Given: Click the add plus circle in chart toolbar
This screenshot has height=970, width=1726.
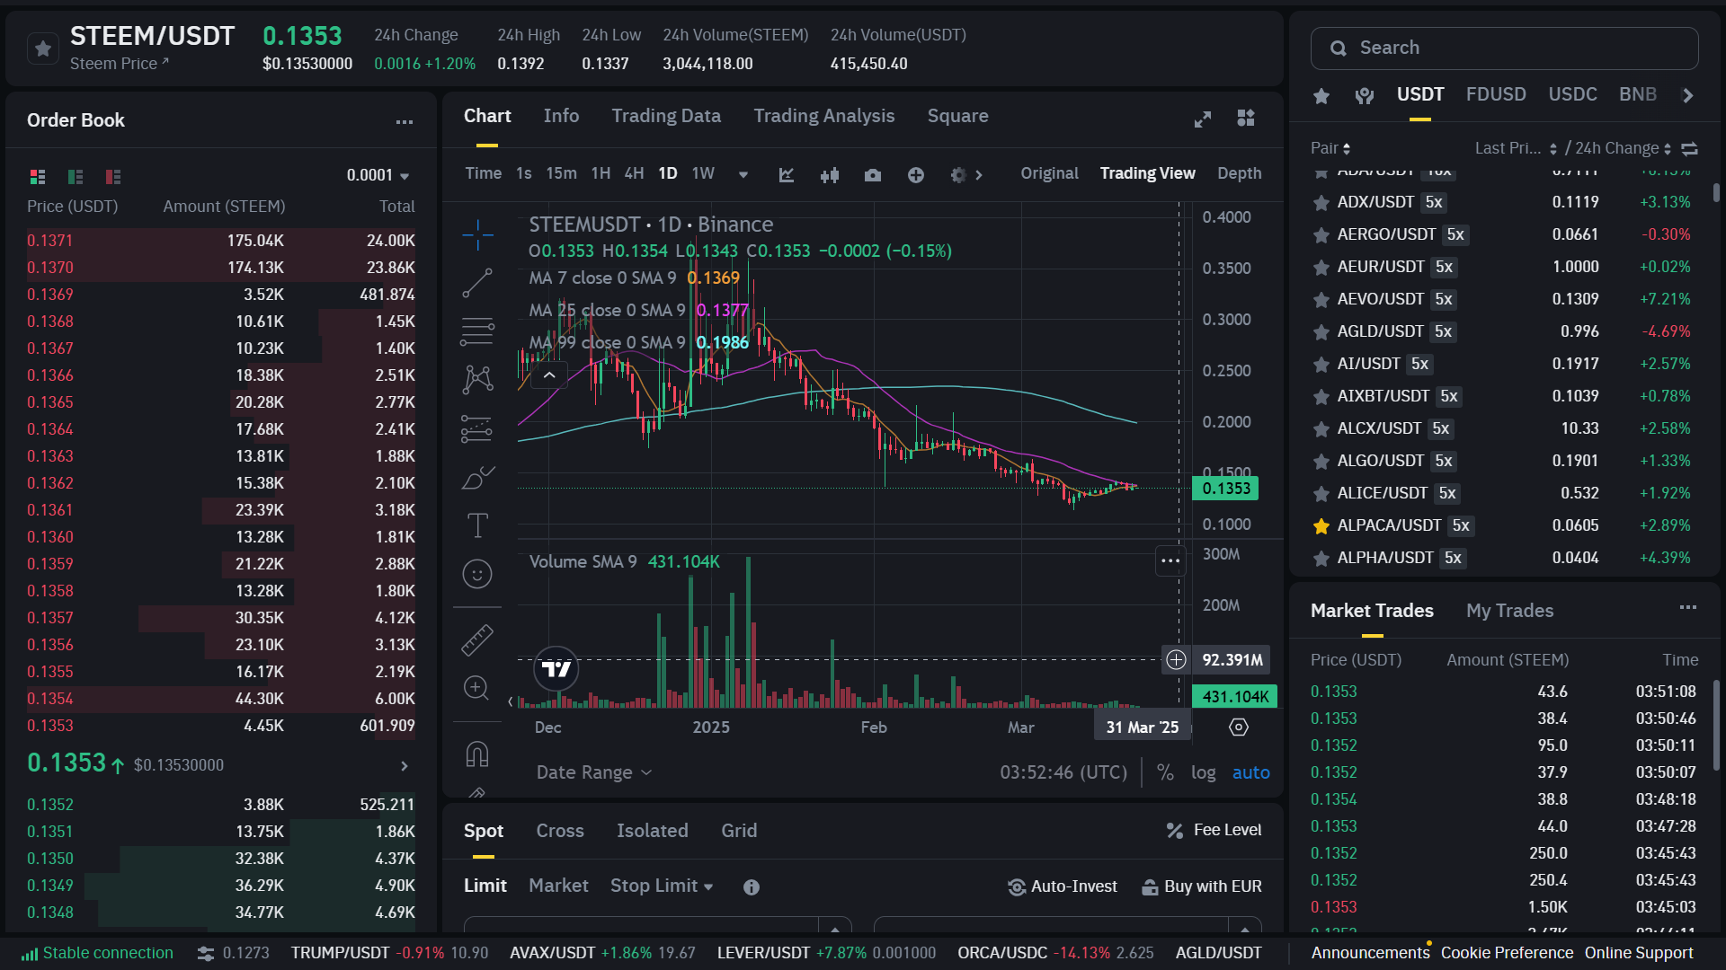Looking at the screenshot, I should pos(916,174).
